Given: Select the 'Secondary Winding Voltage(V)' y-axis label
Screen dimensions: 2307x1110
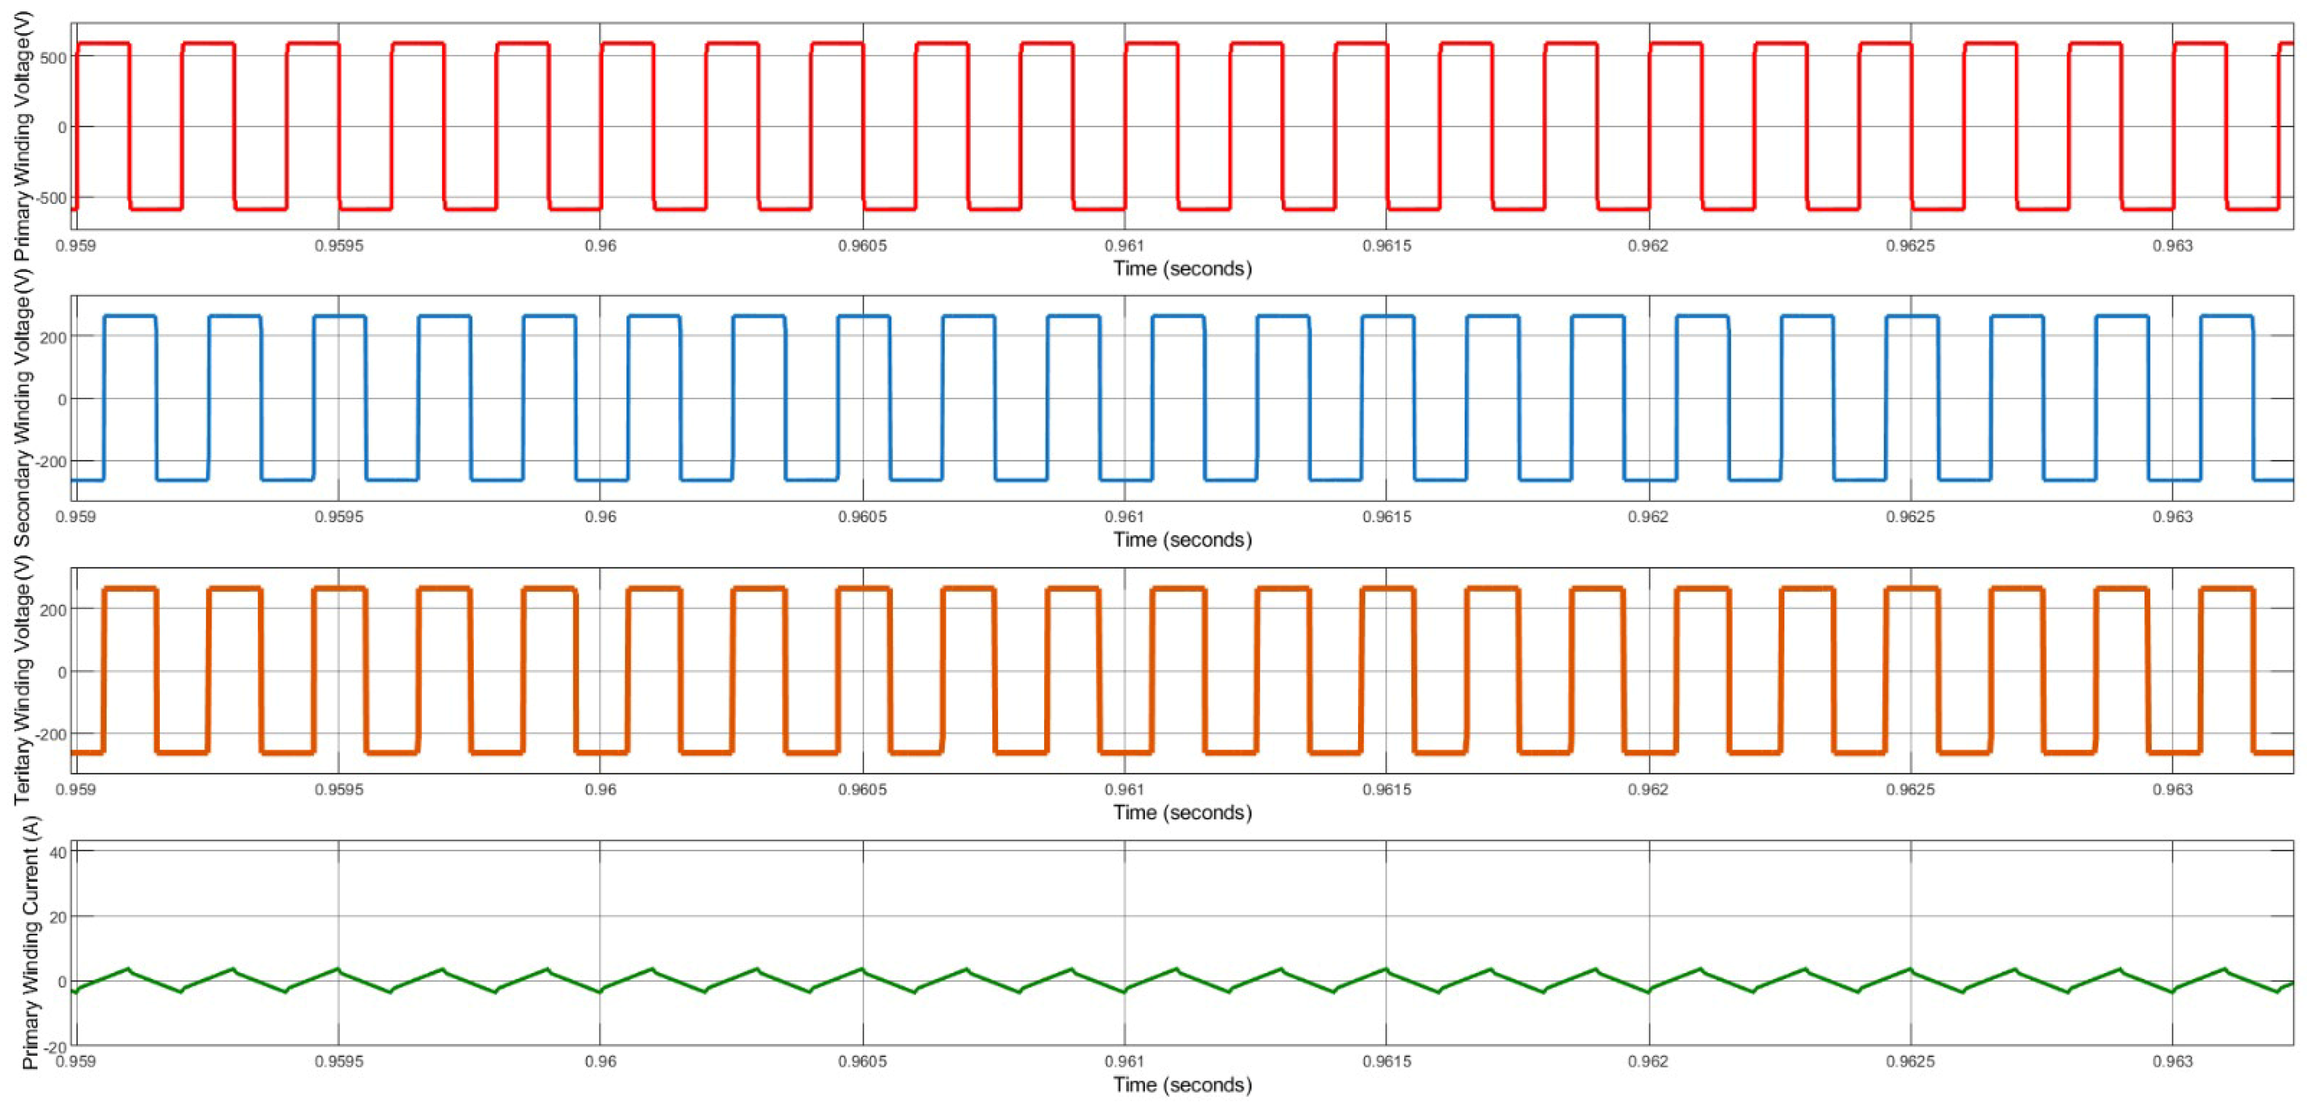Looking at the screenshot, I should [x=22, y=408].
